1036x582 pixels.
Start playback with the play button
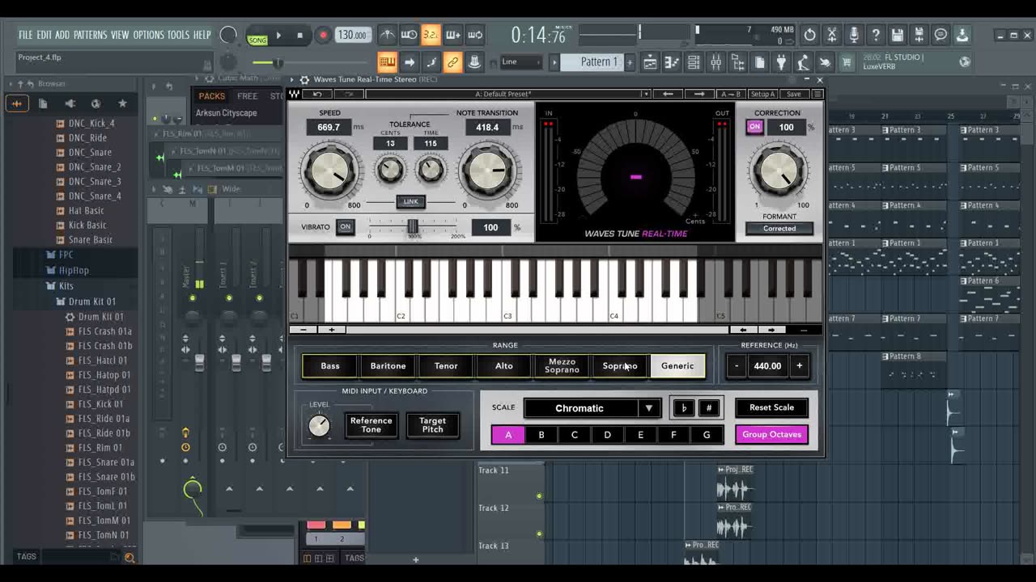(x=278, y=36)
